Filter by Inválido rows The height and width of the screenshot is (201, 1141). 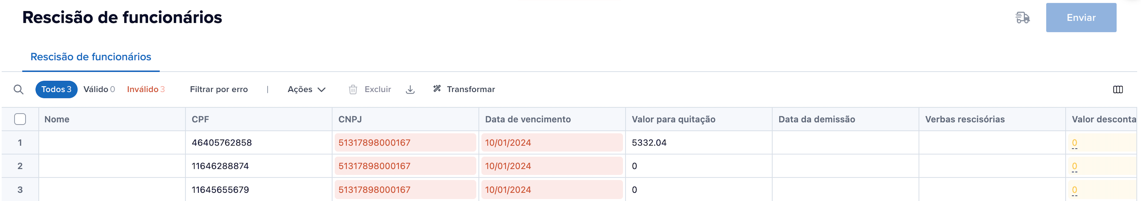pyautogui.click(x=146, y=89)
